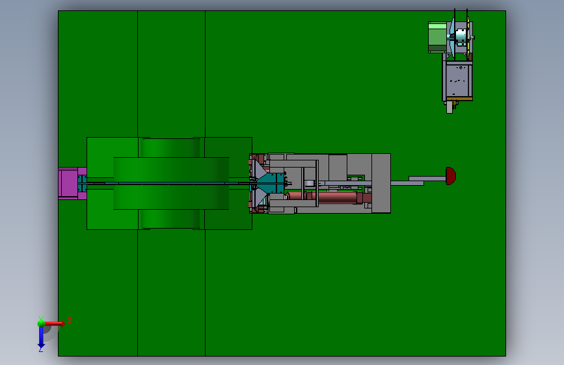Click the blue Z axis arrow of triad
The height and width of the screenshot is (365, 564).
coord(41,338)
